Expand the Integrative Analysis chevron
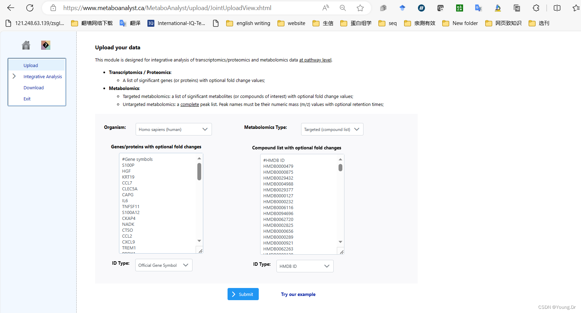The width and height of the screenshot is (581, 313). click(14, 76)
